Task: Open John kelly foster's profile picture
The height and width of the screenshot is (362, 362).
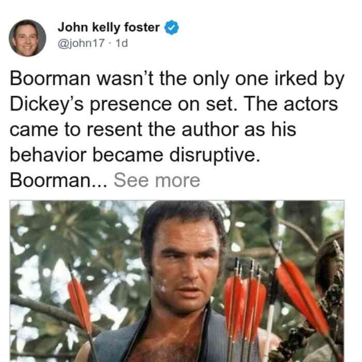Action: tap(27, 38)
